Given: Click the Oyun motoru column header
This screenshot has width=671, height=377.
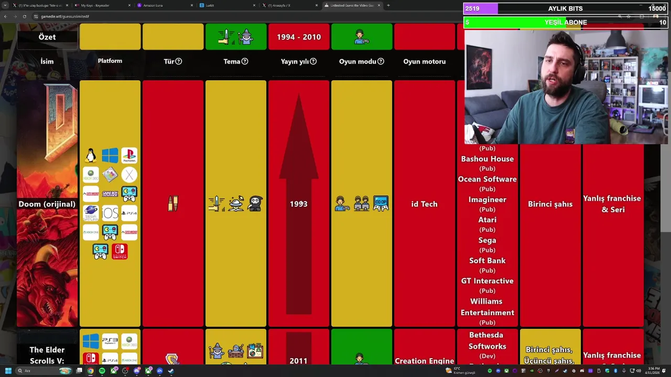Looking at the screenshot, I should point(425,61).
